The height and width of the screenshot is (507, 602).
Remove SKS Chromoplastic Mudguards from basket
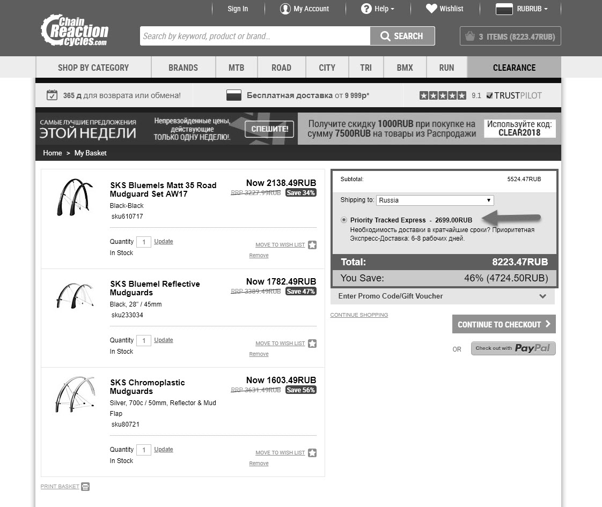pos(259,463)
